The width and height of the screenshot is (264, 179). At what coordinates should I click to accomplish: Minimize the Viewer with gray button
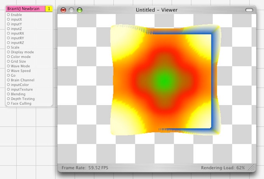(71, 10)
